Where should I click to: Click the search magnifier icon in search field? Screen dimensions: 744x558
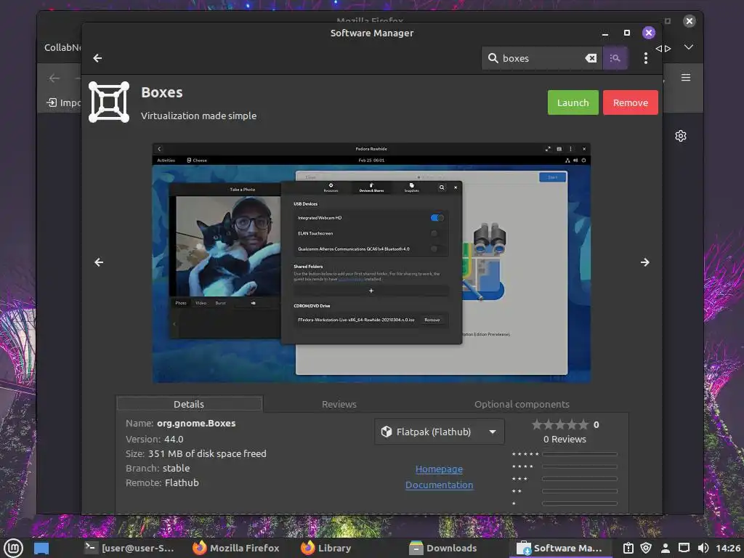tap(493, 58)
